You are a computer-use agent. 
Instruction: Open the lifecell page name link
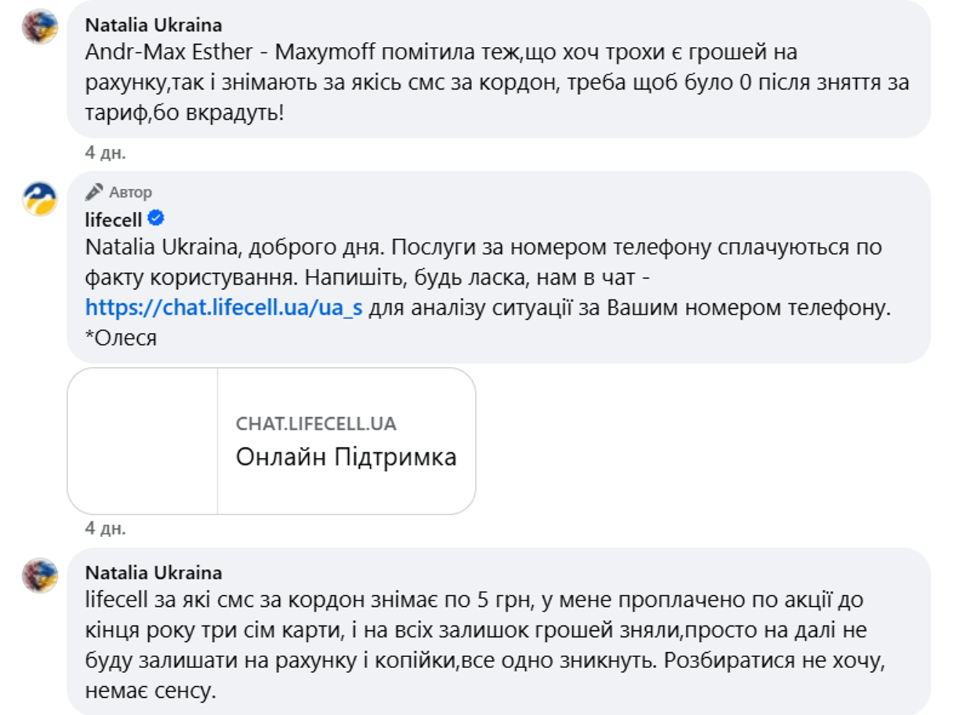(x=113, y=220)
